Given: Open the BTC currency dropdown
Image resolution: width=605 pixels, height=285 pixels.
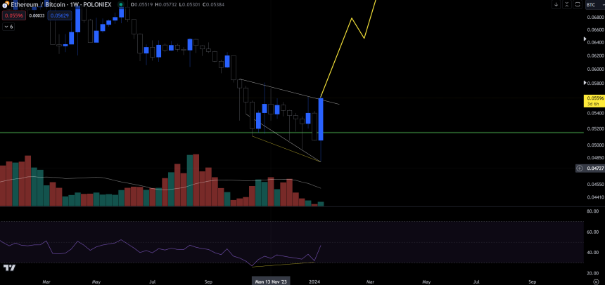Looking at the screenshot, I should [594, 4].
